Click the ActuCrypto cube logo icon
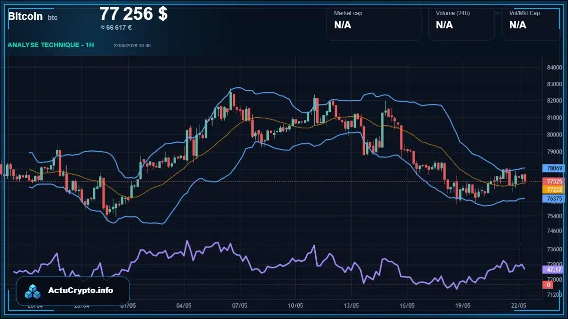568x319 pixels. pyautogui.click(x=33, y=291)
